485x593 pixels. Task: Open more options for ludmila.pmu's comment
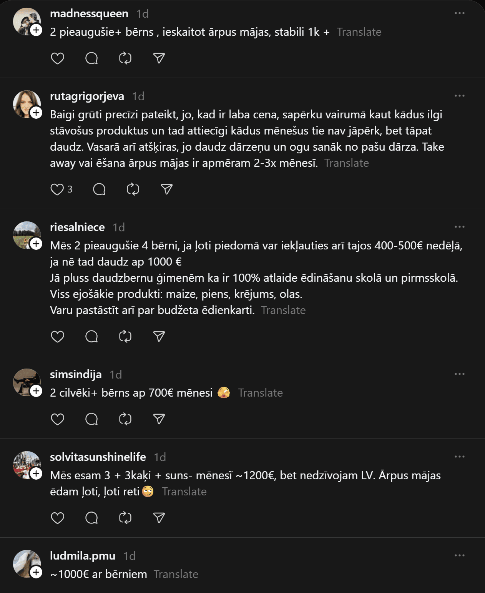459,556
